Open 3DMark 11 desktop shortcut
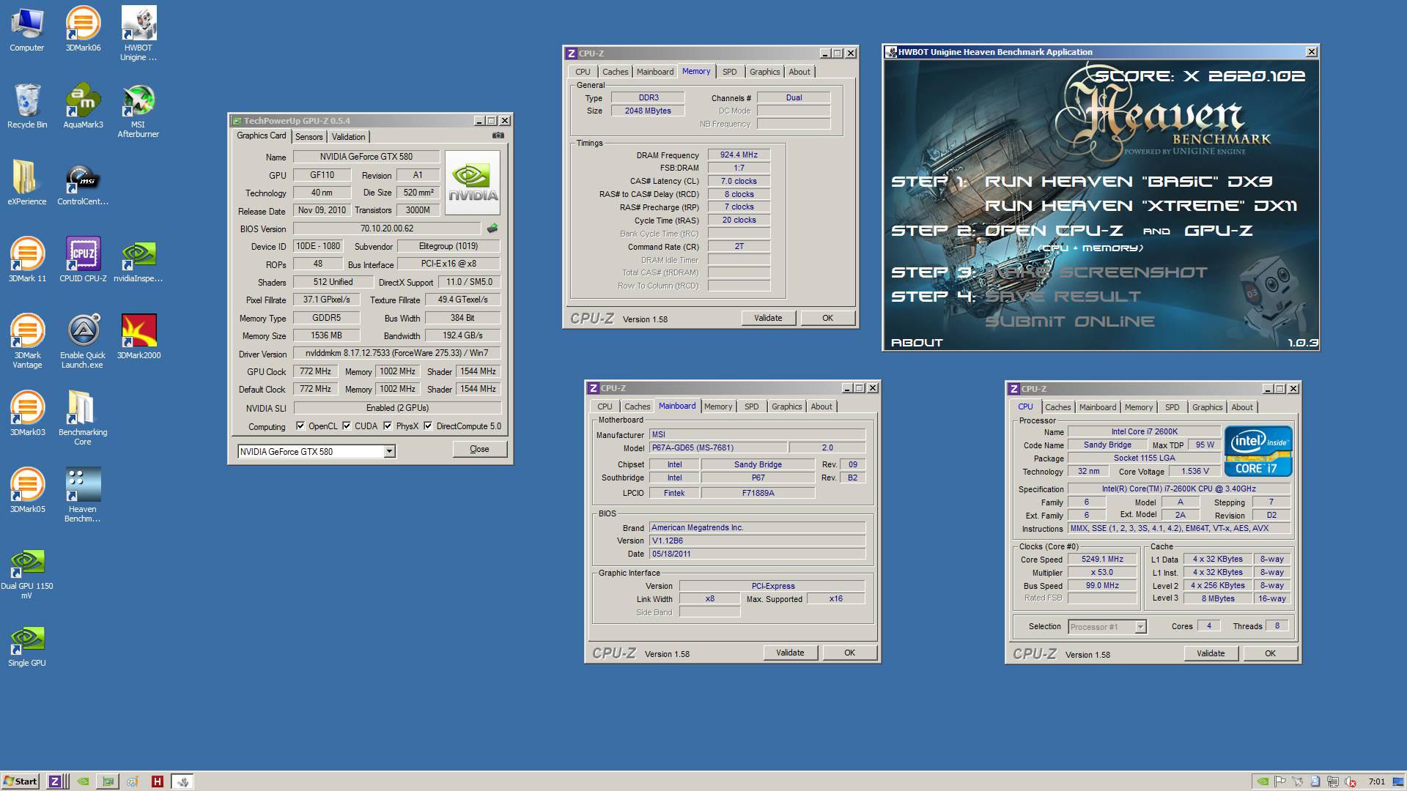The height and width of the screenshot is (791, 1407). coord(27,260)
